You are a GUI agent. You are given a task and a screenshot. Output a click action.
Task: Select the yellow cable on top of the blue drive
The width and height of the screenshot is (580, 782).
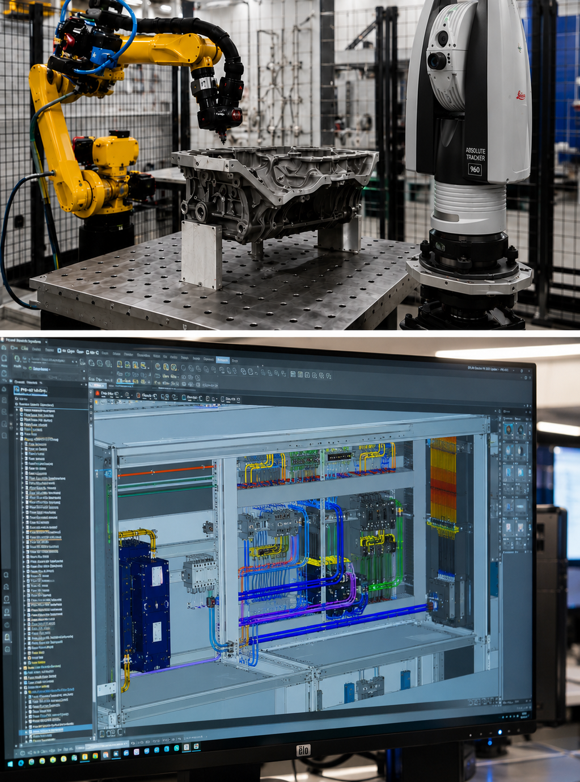[138, 535]
